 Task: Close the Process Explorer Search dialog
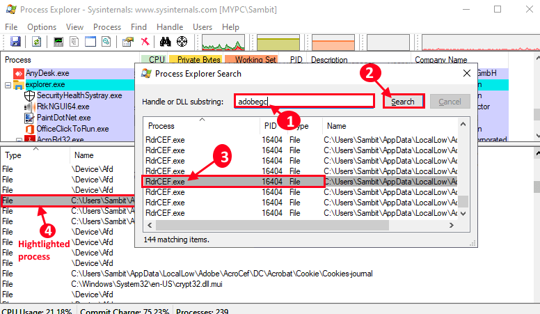[x=467, y=73]
